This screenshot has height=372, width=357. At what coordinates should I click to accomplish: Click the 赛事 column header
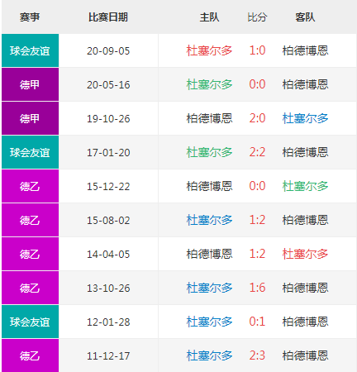coord(30,17)
